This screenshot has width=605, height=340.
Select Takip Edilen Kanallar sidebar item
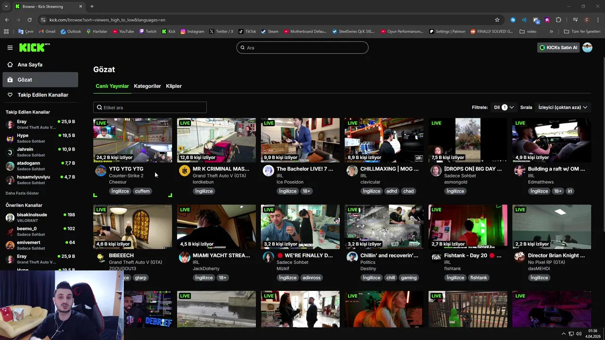coord(40,95)
